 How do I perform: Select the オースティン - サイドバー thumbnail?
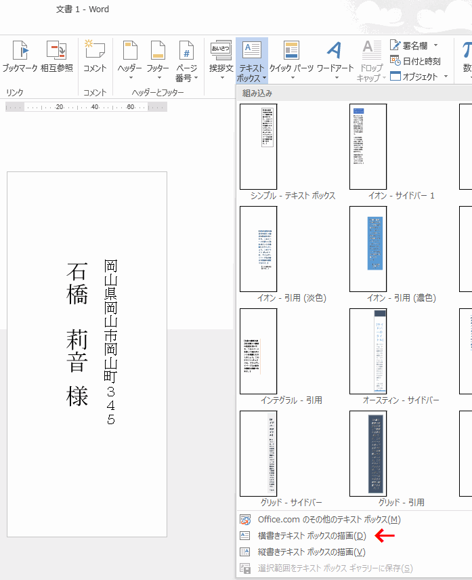pyautogui.click(x=368, y=352)
